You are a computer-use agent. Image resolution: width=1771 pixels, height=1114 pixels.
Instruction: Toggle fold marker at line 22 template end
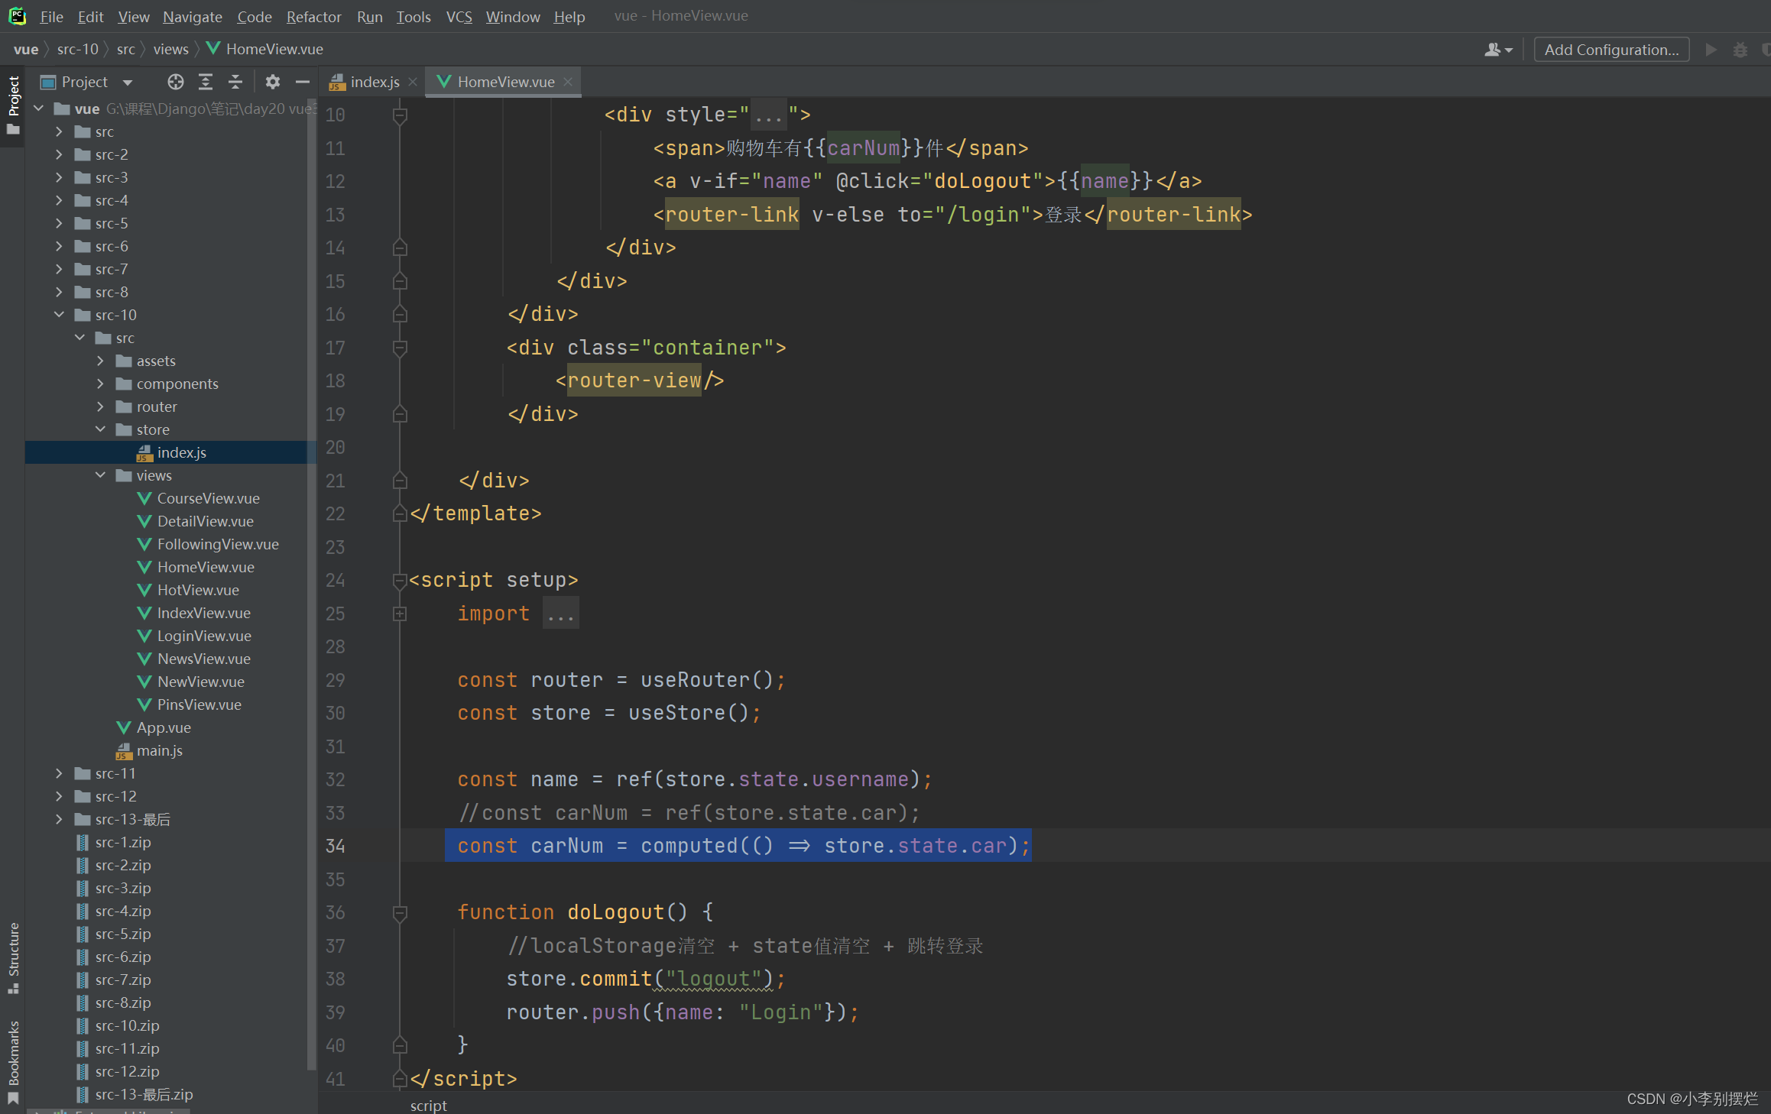[400, 514]
